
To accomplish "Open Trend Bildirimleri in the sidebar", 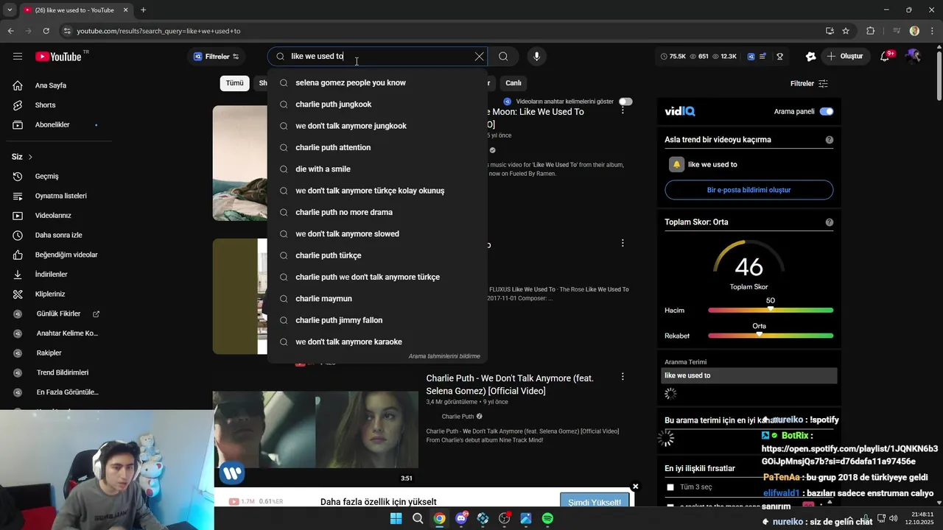I will tap(62, 372).
